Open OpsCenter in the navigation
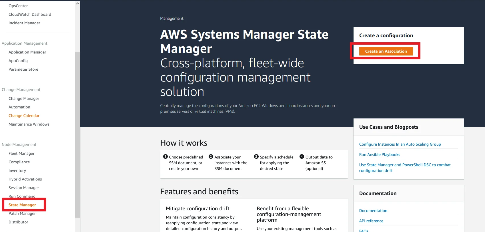 coord(18,6)
